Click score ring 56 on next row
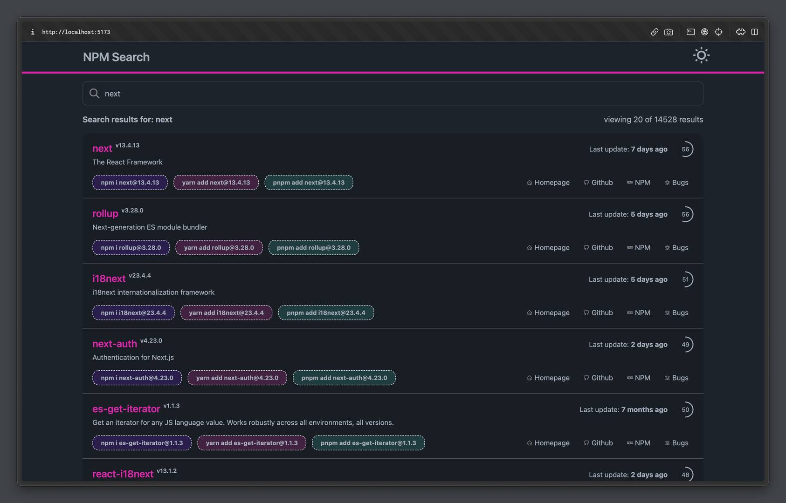The width and height of the screenshot is (786, 503). pyautogui.click(x=686, y=149)
